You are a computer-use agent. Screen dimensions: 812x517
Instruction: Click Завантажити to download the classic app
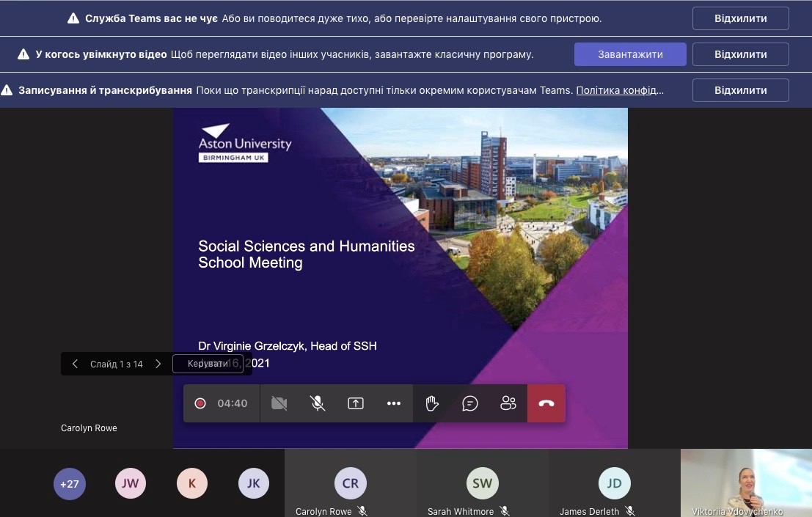(630, 54)
